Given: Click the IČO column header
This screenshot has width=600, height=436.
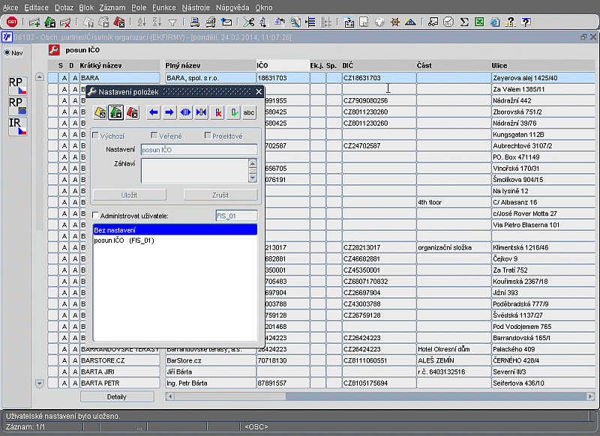Looking at the screenshot, I should [283, 65].
